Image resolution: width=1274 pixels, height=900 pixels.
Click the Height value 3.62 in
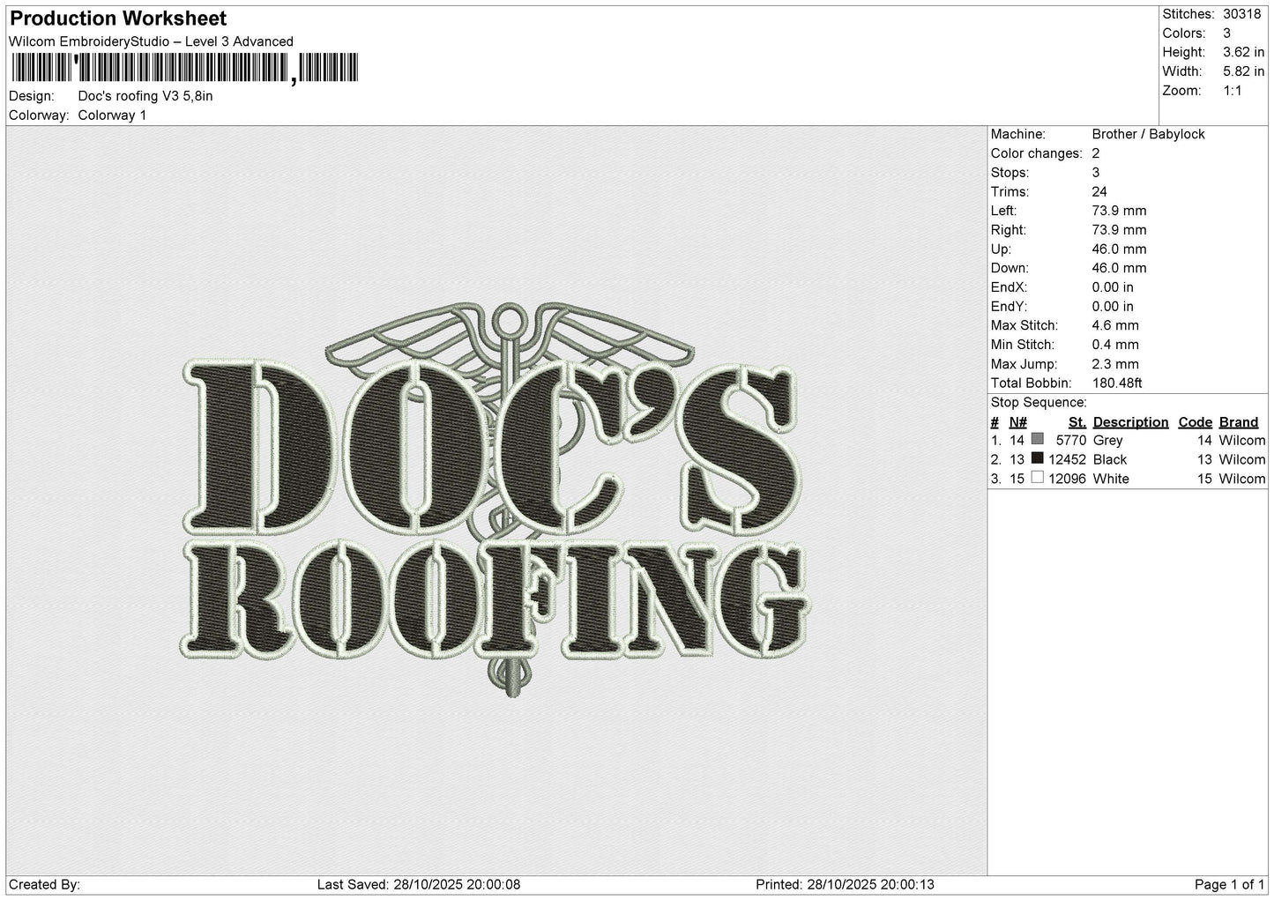[1244, 53]
